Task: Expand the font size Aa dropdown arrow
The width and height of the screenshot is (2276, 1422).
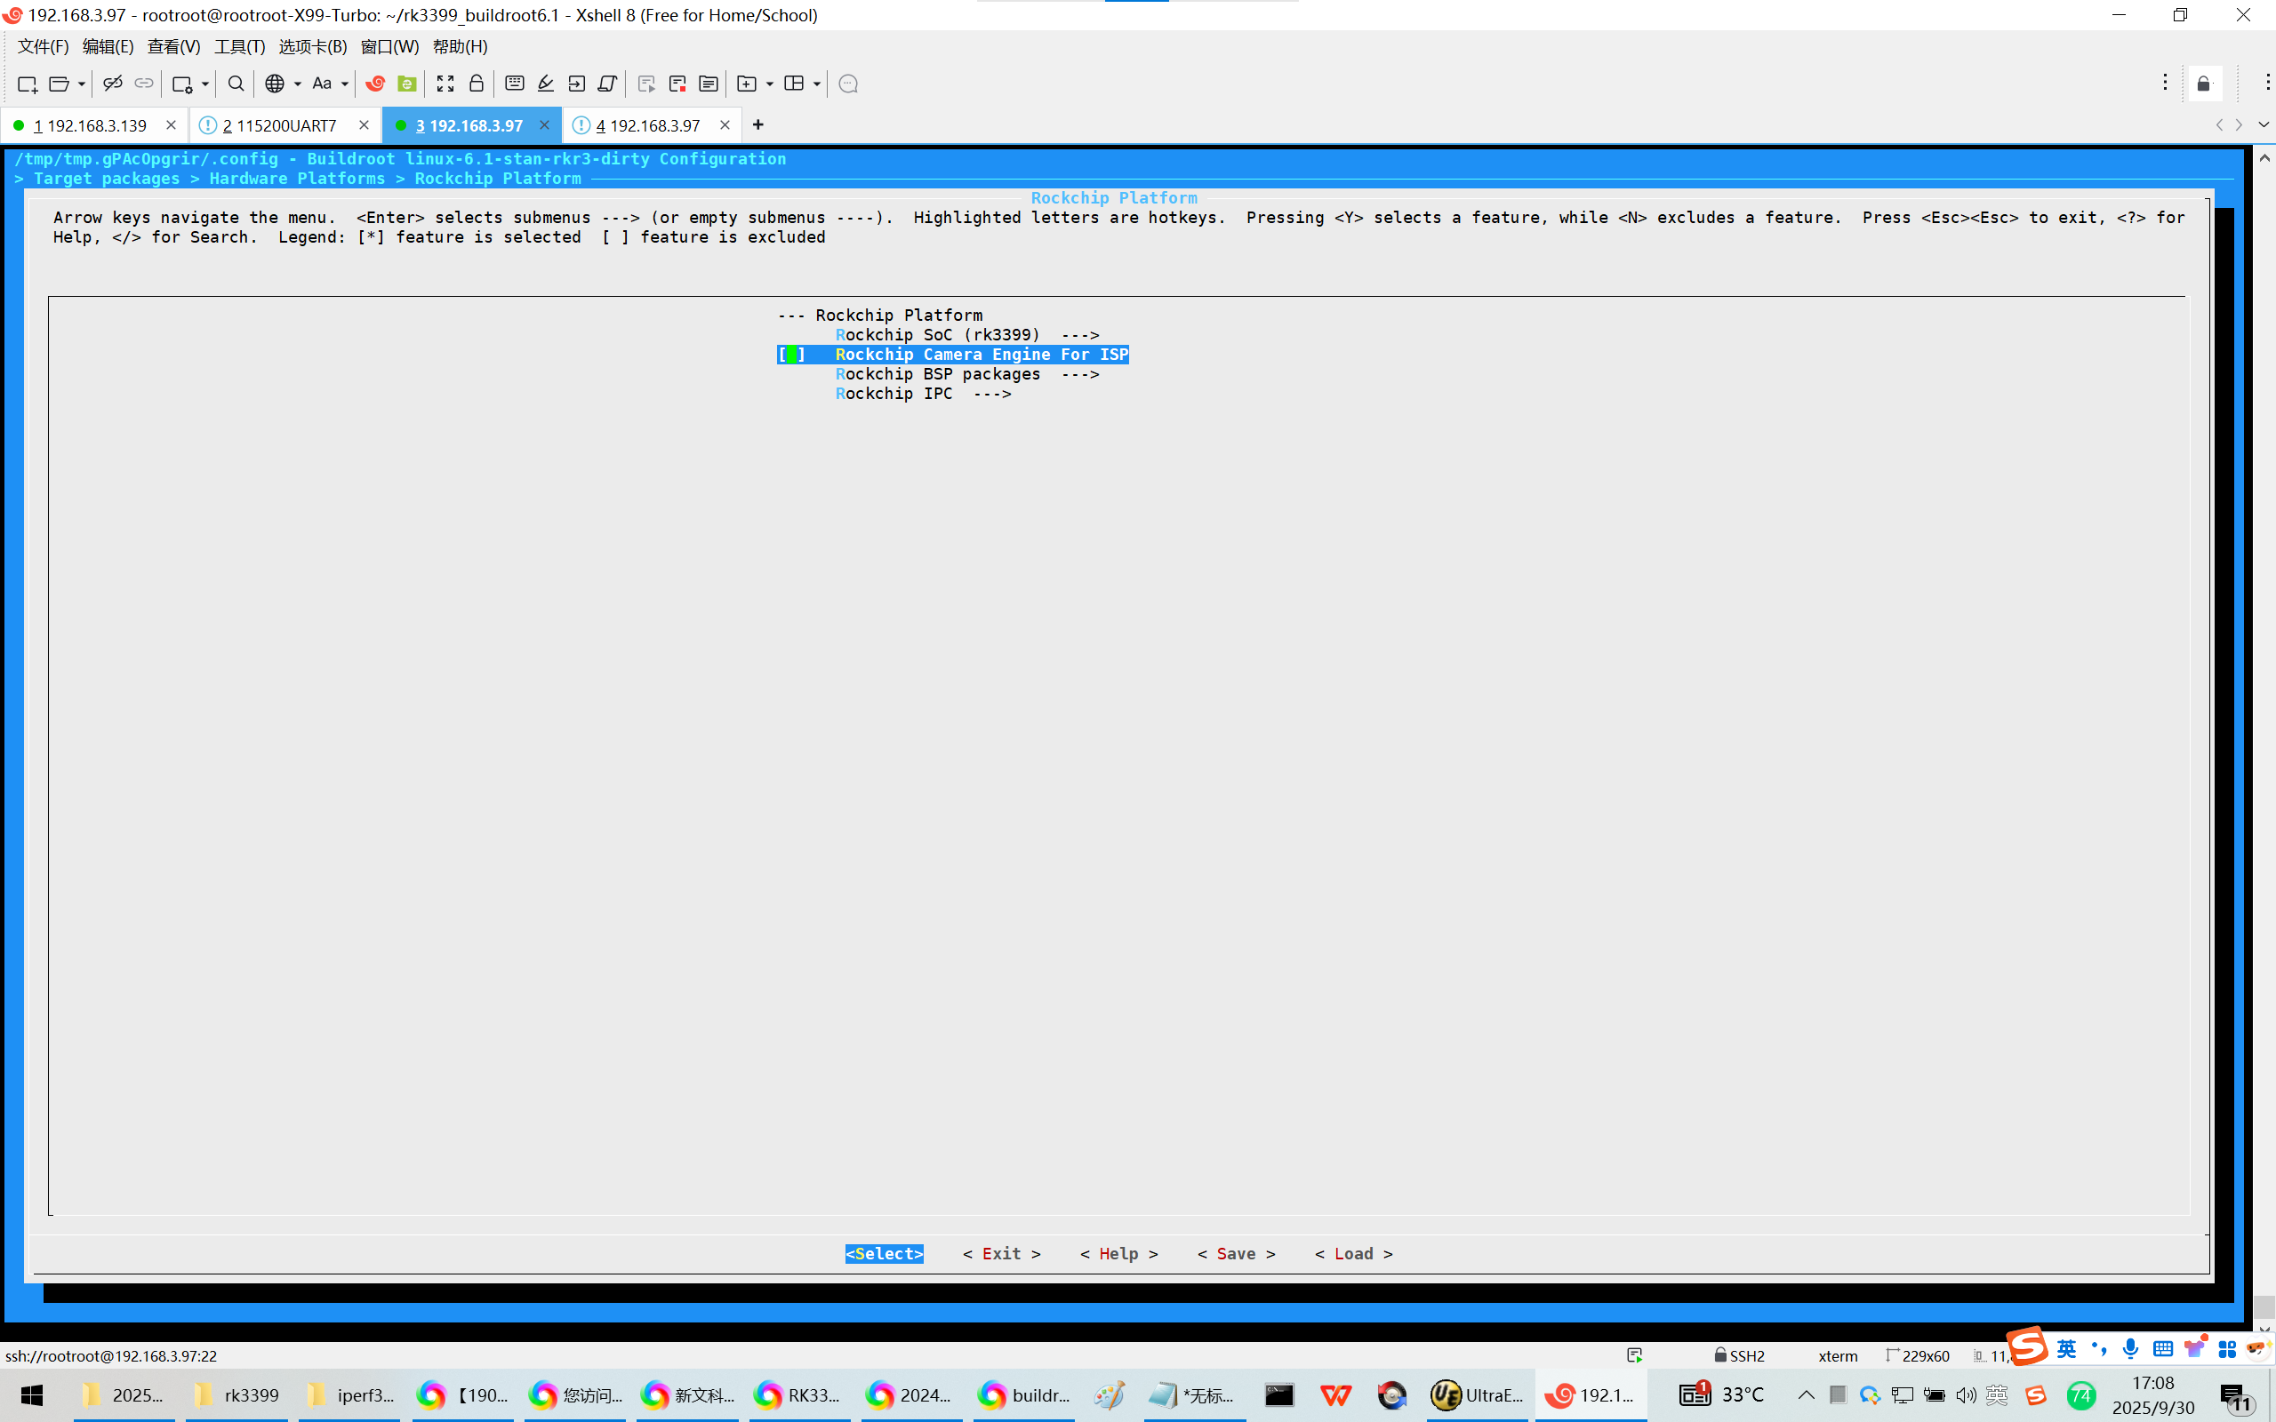Action: pyautogui.click(x=345, y=84)
